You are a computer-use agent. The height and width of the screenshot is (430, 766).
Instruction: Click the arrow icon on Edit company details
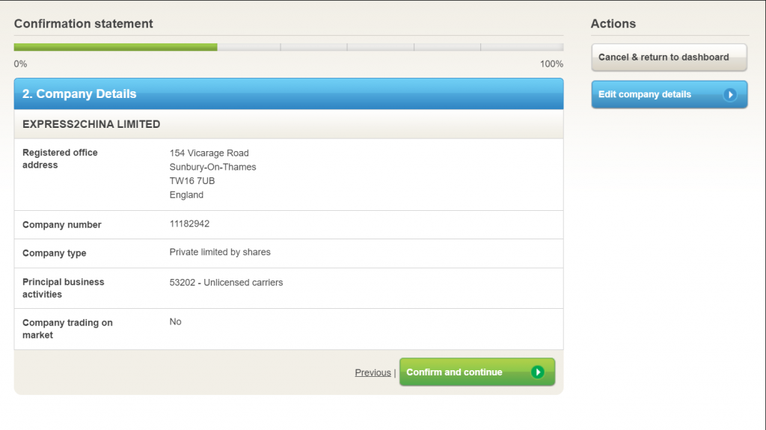[x=730, y=95]
